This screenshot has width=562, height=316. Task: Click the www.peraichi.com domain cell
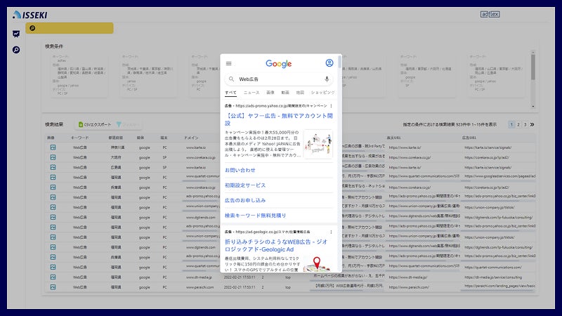(200, 287)
